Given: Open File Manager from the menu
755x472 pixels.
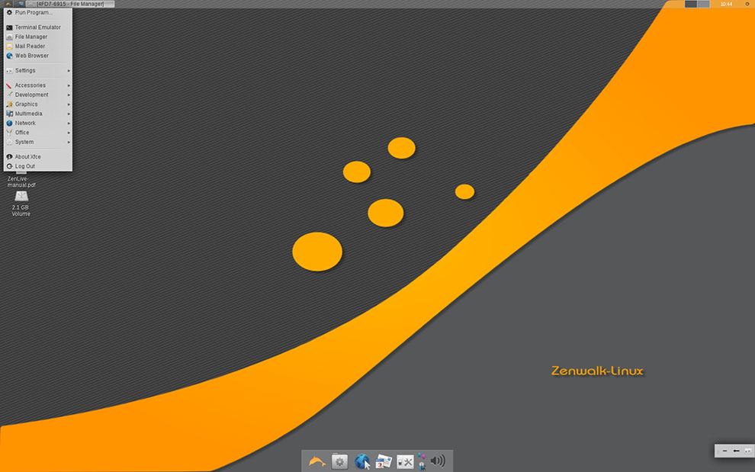Looking at the screenshot, I should tap(38, 37).
